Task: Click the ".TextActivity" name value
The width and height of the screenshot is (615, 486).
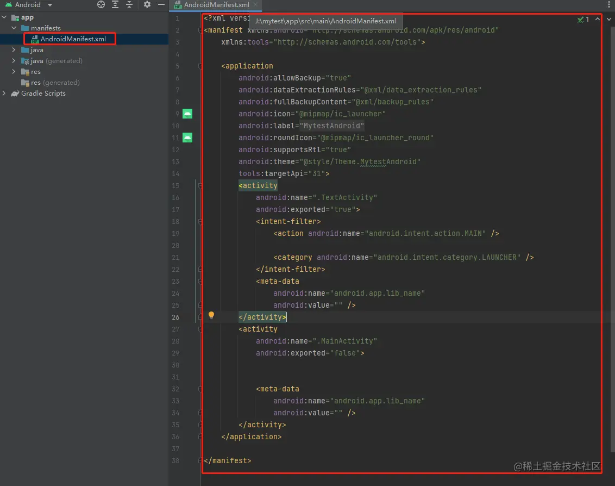Action: (345, 197)
